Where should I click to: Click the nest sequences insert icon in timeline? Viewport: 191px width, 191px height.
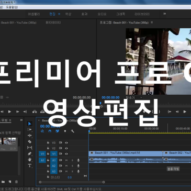coord(42,131)
